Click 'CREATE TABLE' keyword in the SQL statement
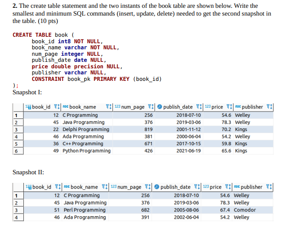 32,35
